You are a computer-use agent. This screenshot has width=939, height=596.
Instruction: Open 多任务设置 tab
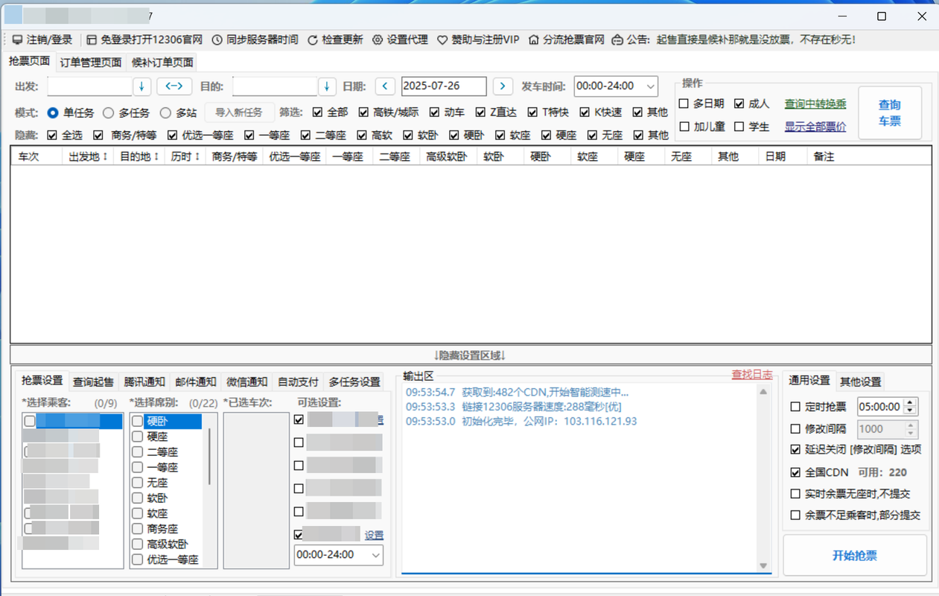click(354, 382)
